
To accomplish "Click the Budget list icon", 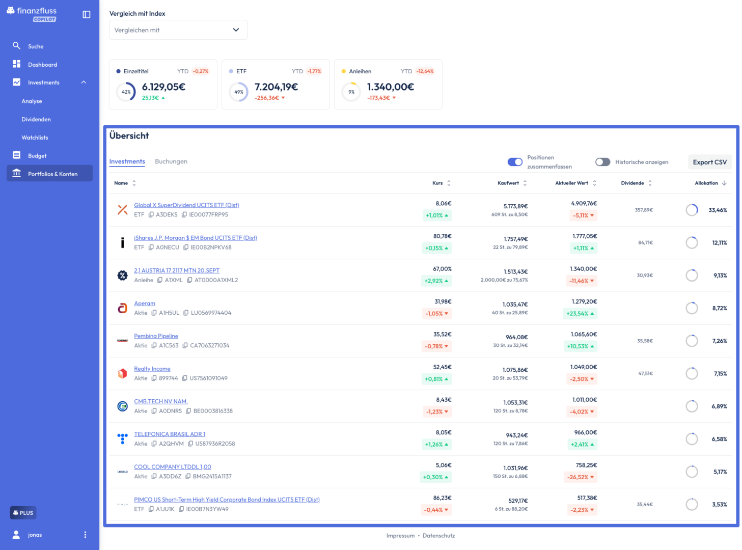I will [16, 155].
